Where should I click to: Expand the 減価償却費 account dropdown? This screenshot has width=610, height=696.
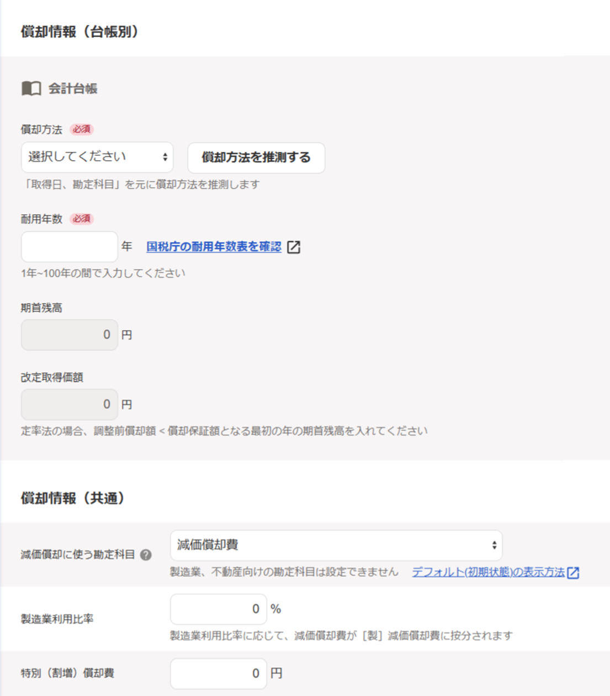[336, 545]
